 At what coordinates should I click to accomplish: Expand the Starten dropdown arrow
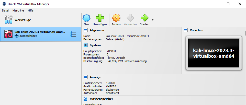(153, 20)
